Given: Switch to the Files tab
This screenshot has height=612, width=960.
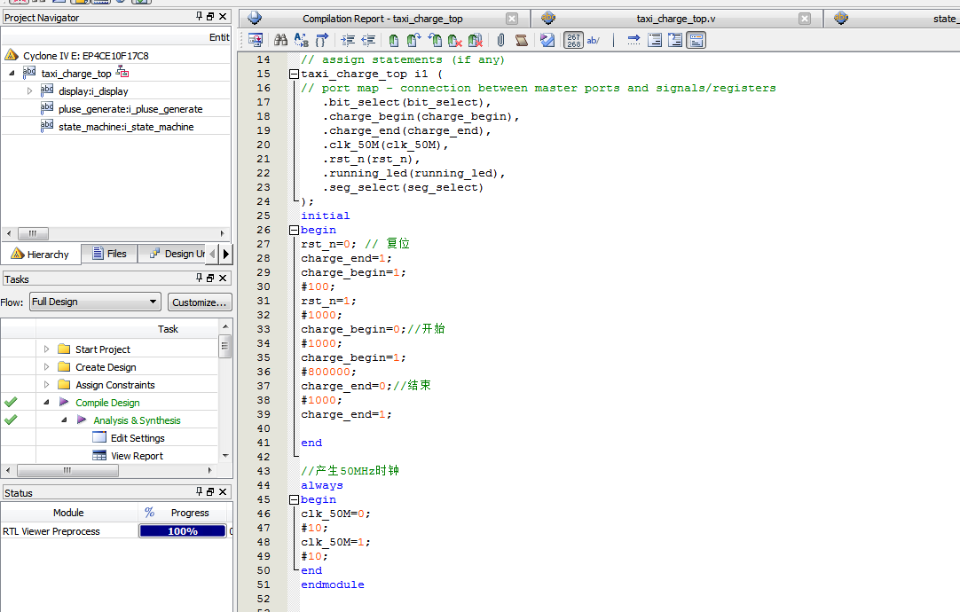Looking at the screenshot, I should pyautogui.click(x=108, y=254).
